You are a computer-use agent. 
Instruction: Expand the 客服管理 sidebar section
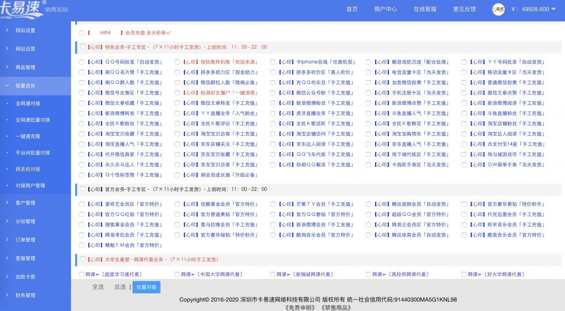click(35, 259)
